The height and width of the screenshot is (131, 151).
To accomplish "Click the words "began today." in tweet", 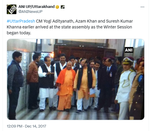I will (19, 33).
